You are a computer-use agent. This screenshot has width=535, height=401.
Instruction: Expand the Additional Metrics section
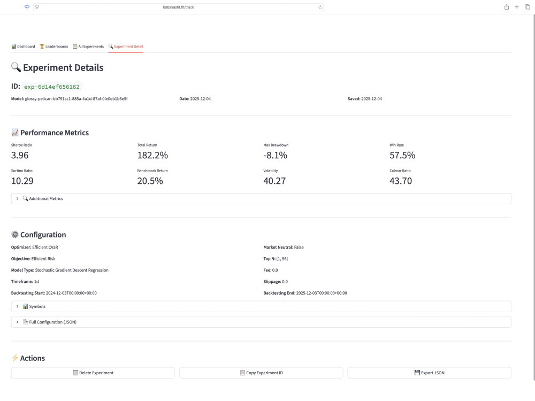tap(261, 198)
